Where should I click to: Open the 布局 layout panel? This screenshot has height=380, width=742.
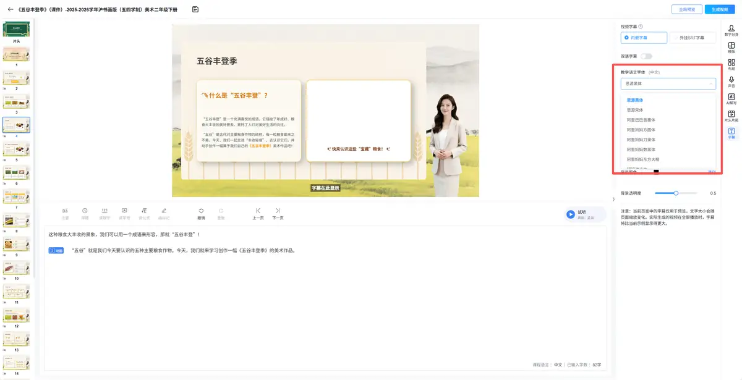point(731,65)
